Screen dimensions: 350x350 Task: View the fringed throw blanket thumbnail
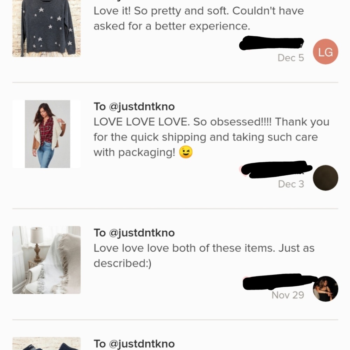point(47,260)
